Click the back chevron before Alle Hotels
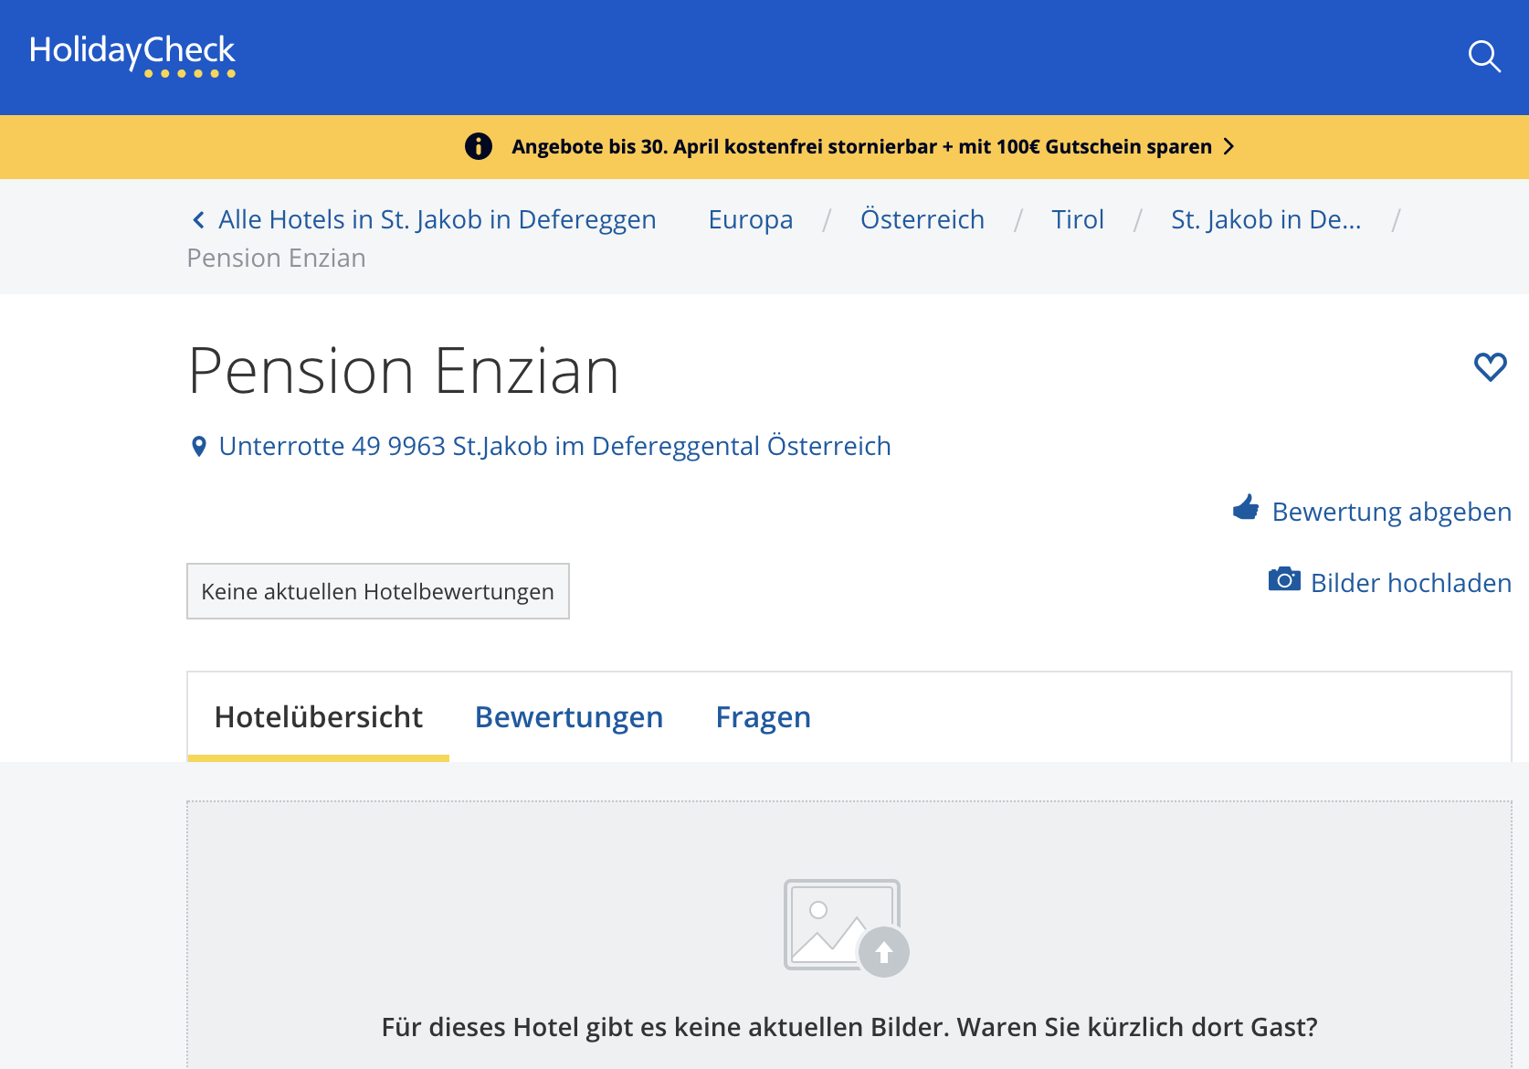Image resolution: width=1529 pixels, height=1069 pixels. [x=198, y=219]
